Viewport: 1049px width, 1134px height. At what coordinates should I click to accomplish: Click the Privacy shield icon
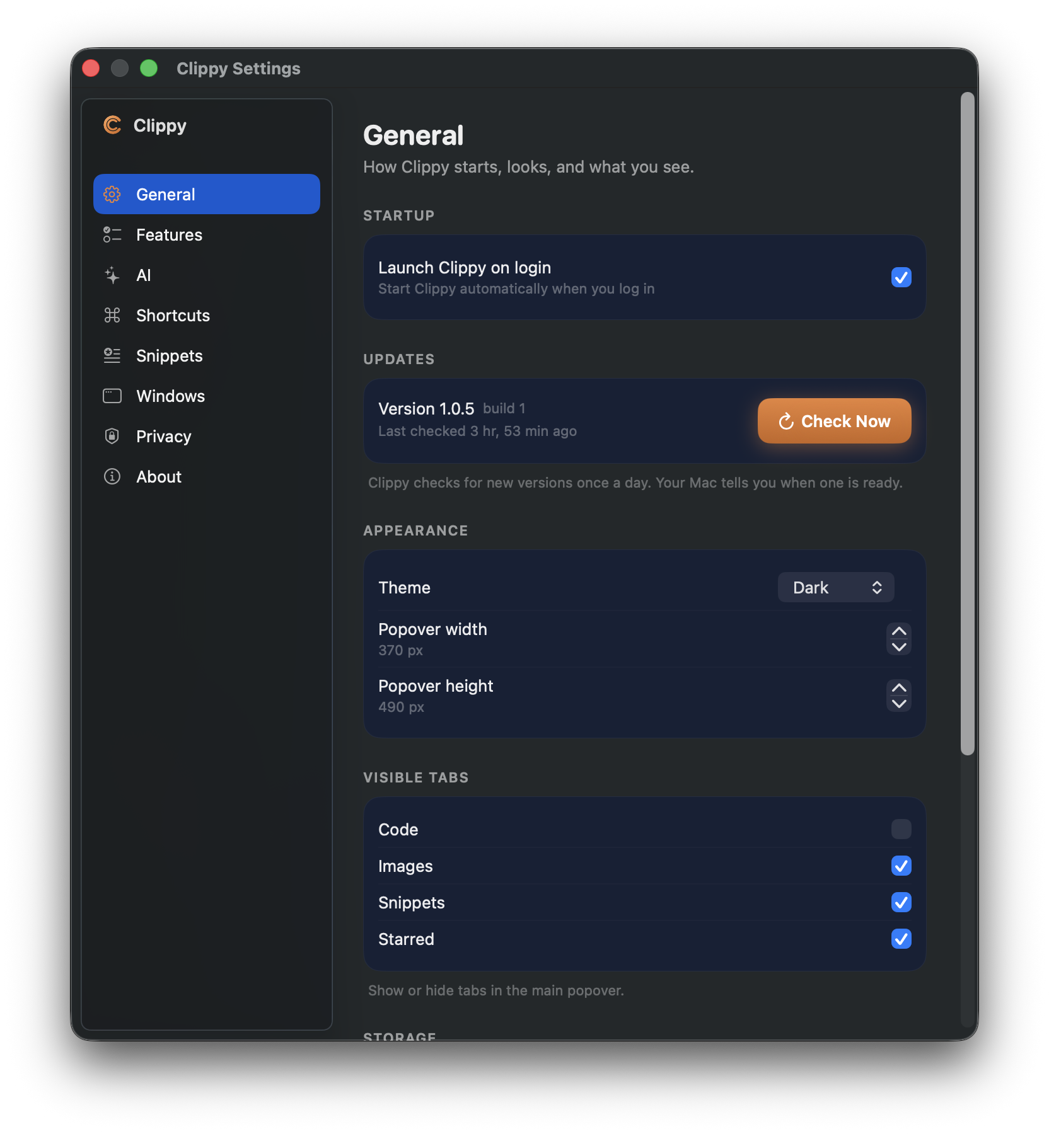[112, 436]
